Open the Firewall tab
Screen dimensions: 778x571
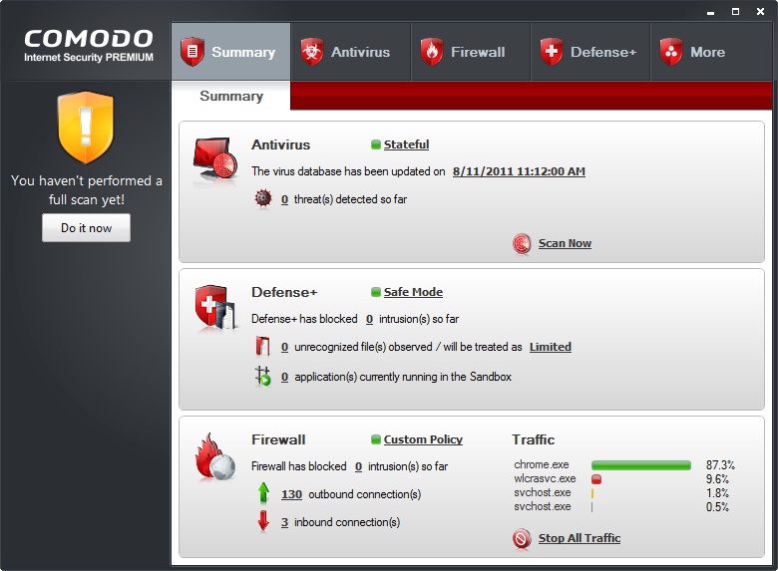pos(471,52)
